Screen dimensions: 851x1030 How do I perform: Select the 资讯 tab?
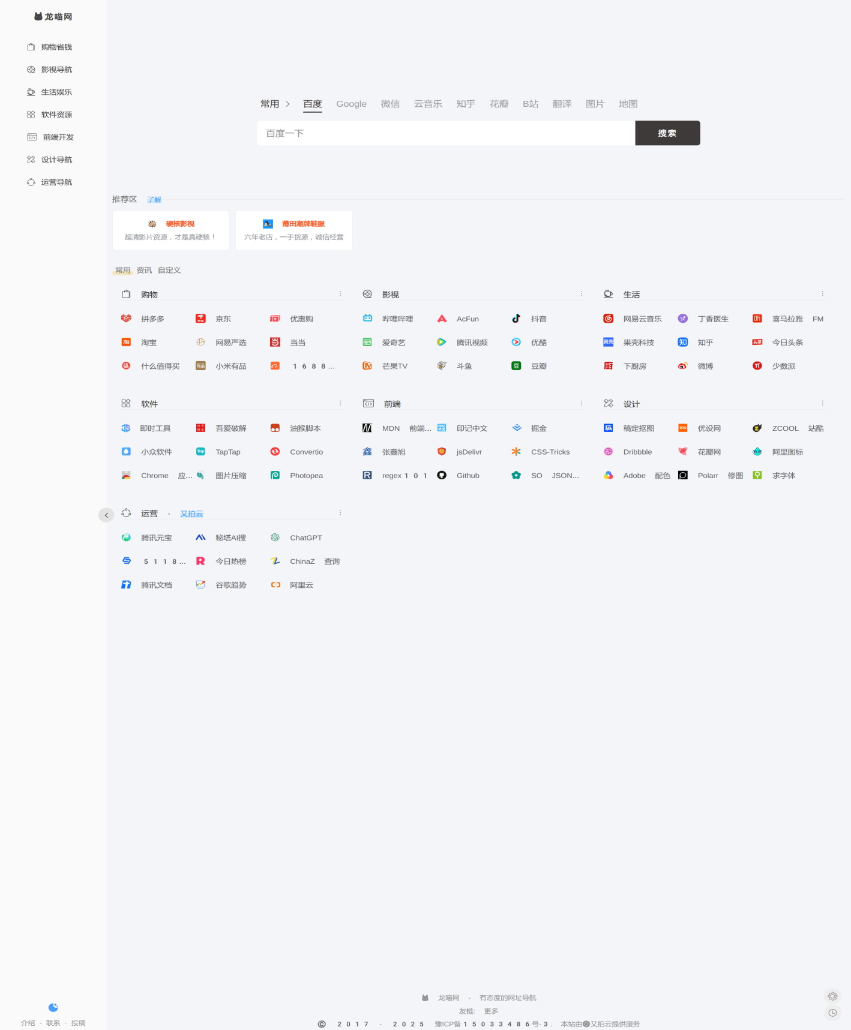pyautogui.click(x=144, y=271)
